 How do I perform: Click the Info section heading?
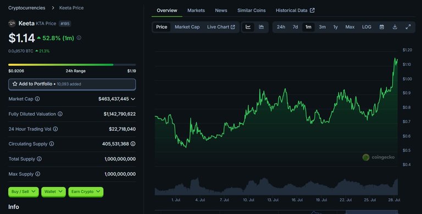click(13, 207)
